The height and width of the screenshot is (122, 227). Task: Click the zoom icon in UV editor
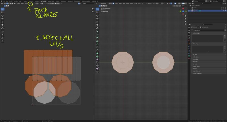93,9
